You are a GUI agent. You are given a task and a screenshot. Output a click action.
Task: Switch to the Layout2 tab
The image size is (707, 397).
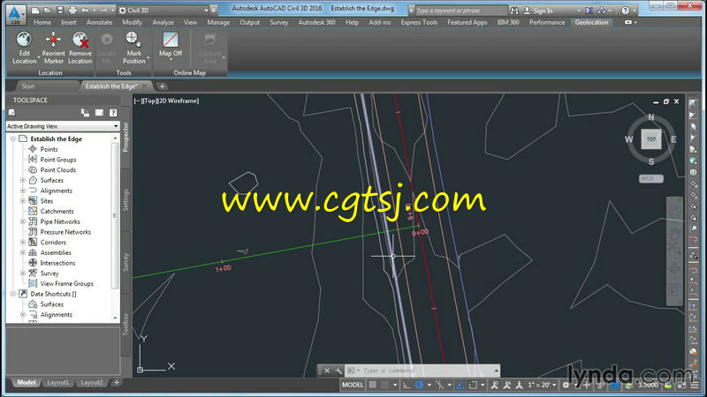point(92,382)
